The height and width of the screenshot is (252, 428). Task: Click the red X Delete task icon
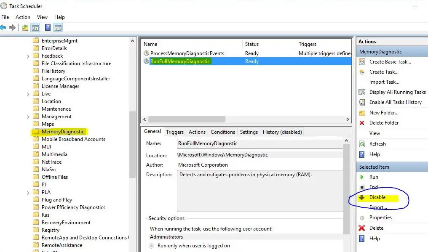coord(362,228)
